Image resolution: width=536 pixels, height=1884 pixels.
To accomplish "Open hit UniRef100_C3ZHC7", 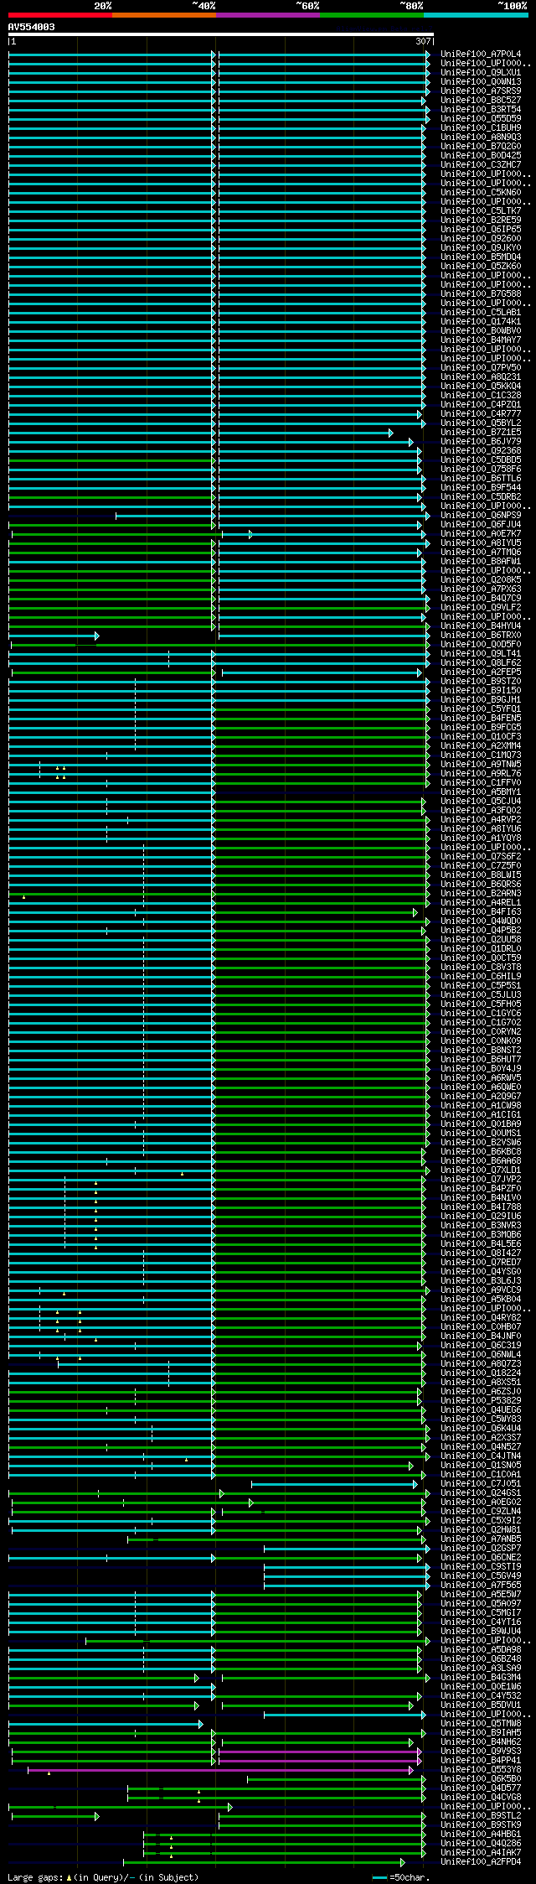I will coord(481,165).
